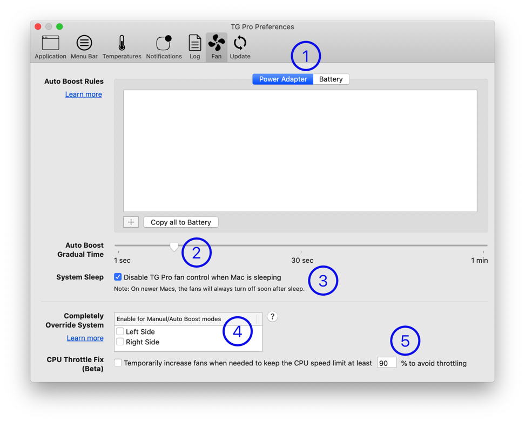Open the Update preferences pane

coord(240,47)
